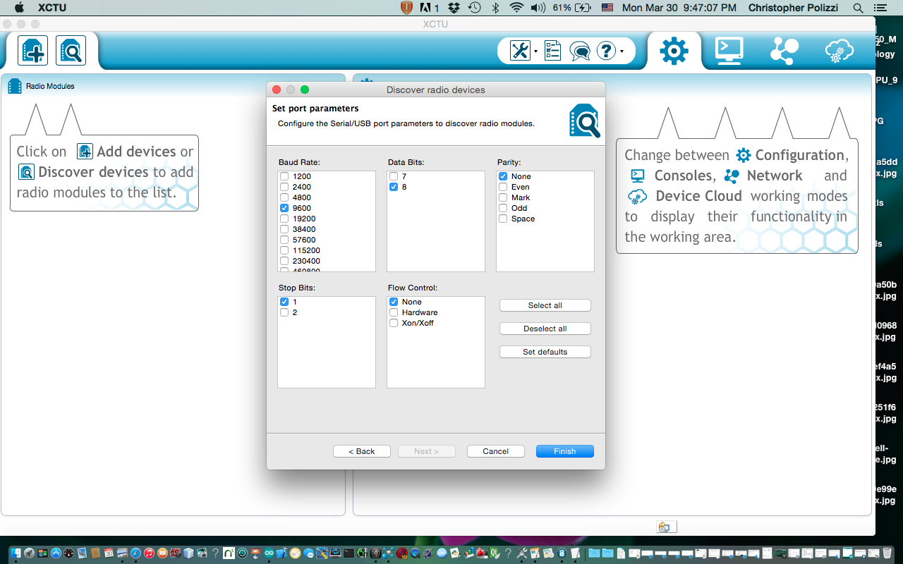Enable the 57600 baud rate checkbox
Viewport: 903px width, 564px height.
click(x=284, y=240)
